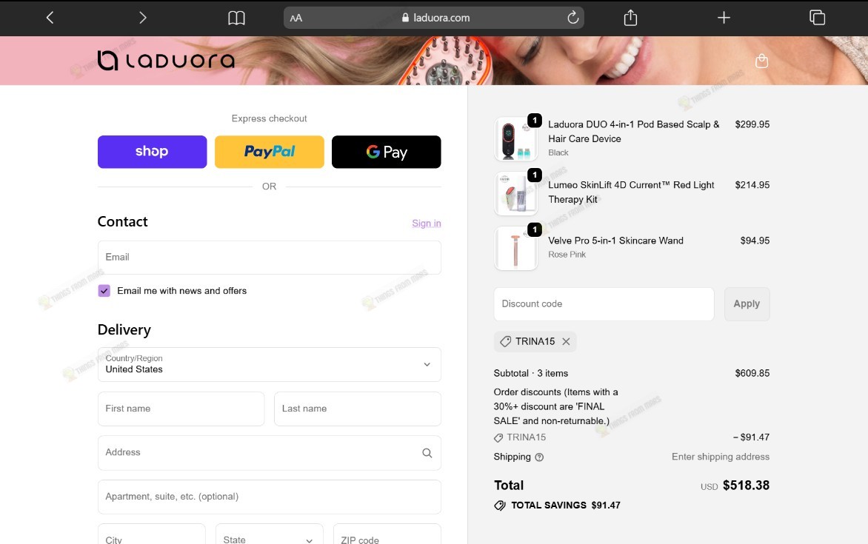Focus the First name field
Viewport: 868px width, 544px height.
(x=181, y=409)
